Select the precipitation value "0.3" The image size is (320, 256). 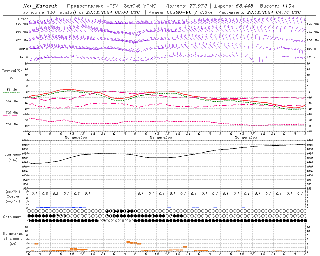pyautogui.click(x=77, y=194)
